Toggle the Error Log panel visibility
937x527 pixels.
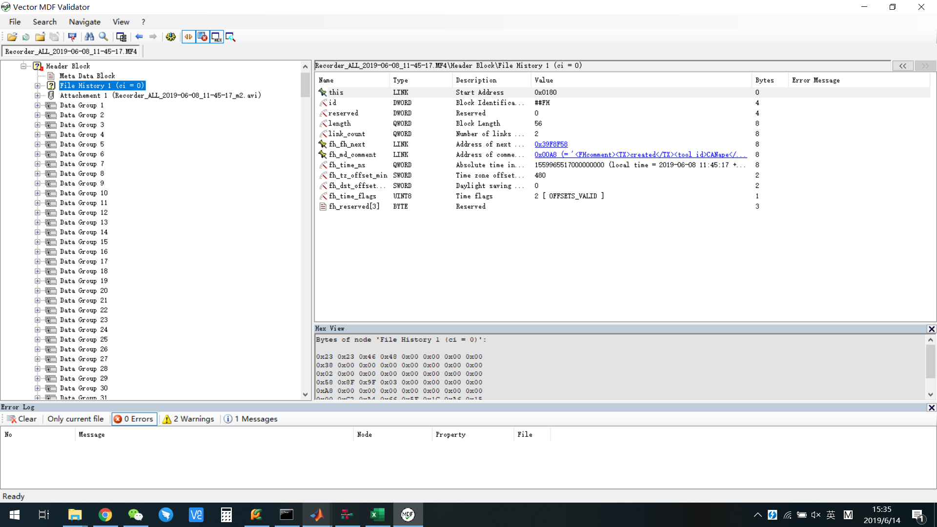tap(202, 37)
